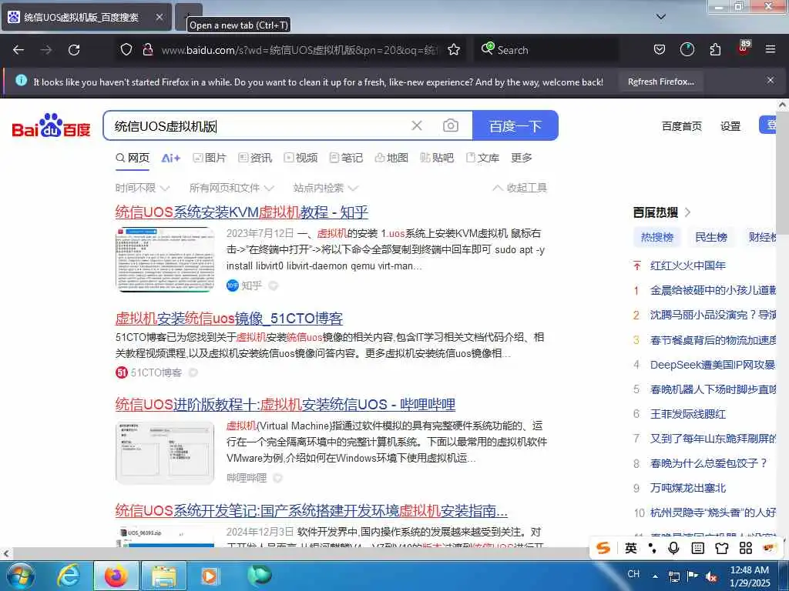Screen dimensions: 789x591
Task: Switch to the 图片 search tab
Action: pyautogui.click(x=210, y=158)
